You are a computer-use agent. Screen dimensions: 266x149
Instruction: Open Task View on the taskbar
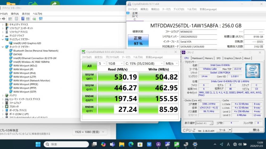(x=94, y=144)
